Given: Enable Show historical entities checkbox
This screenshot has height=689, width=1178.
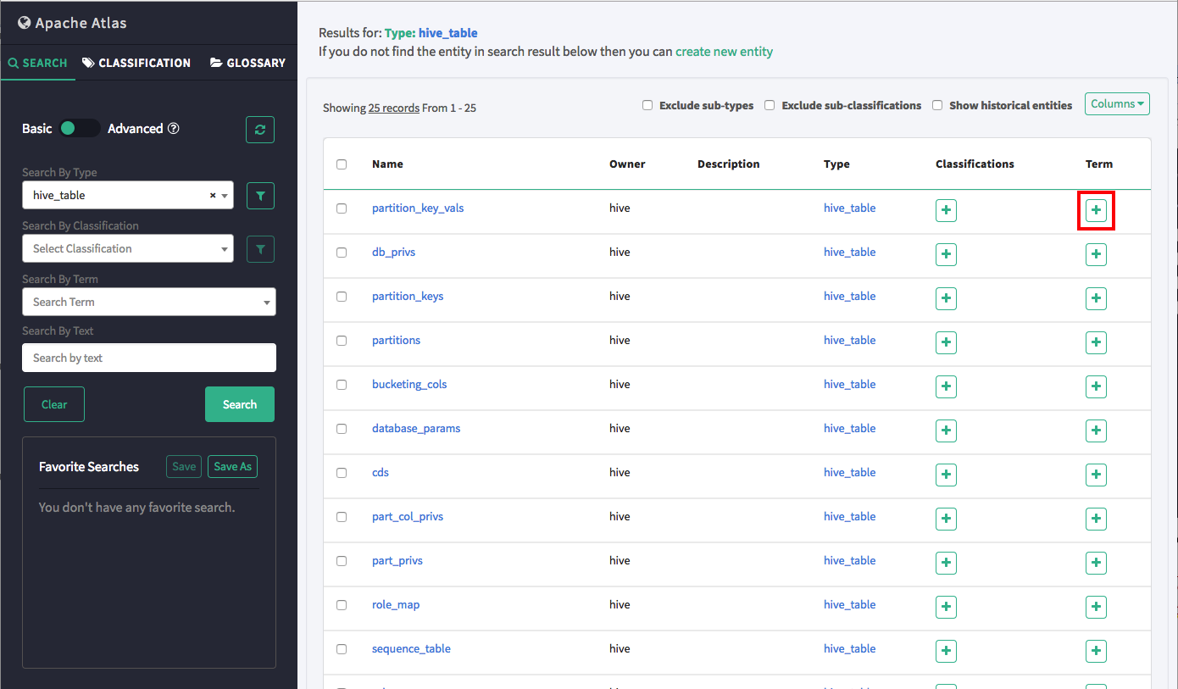Looking at the screenshot, I should point(937,106).
